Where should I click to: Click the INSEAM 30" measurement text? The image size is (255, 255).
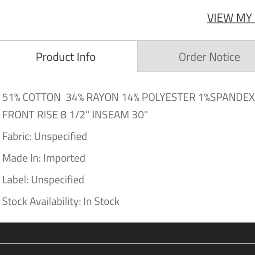tap(120, 115)
